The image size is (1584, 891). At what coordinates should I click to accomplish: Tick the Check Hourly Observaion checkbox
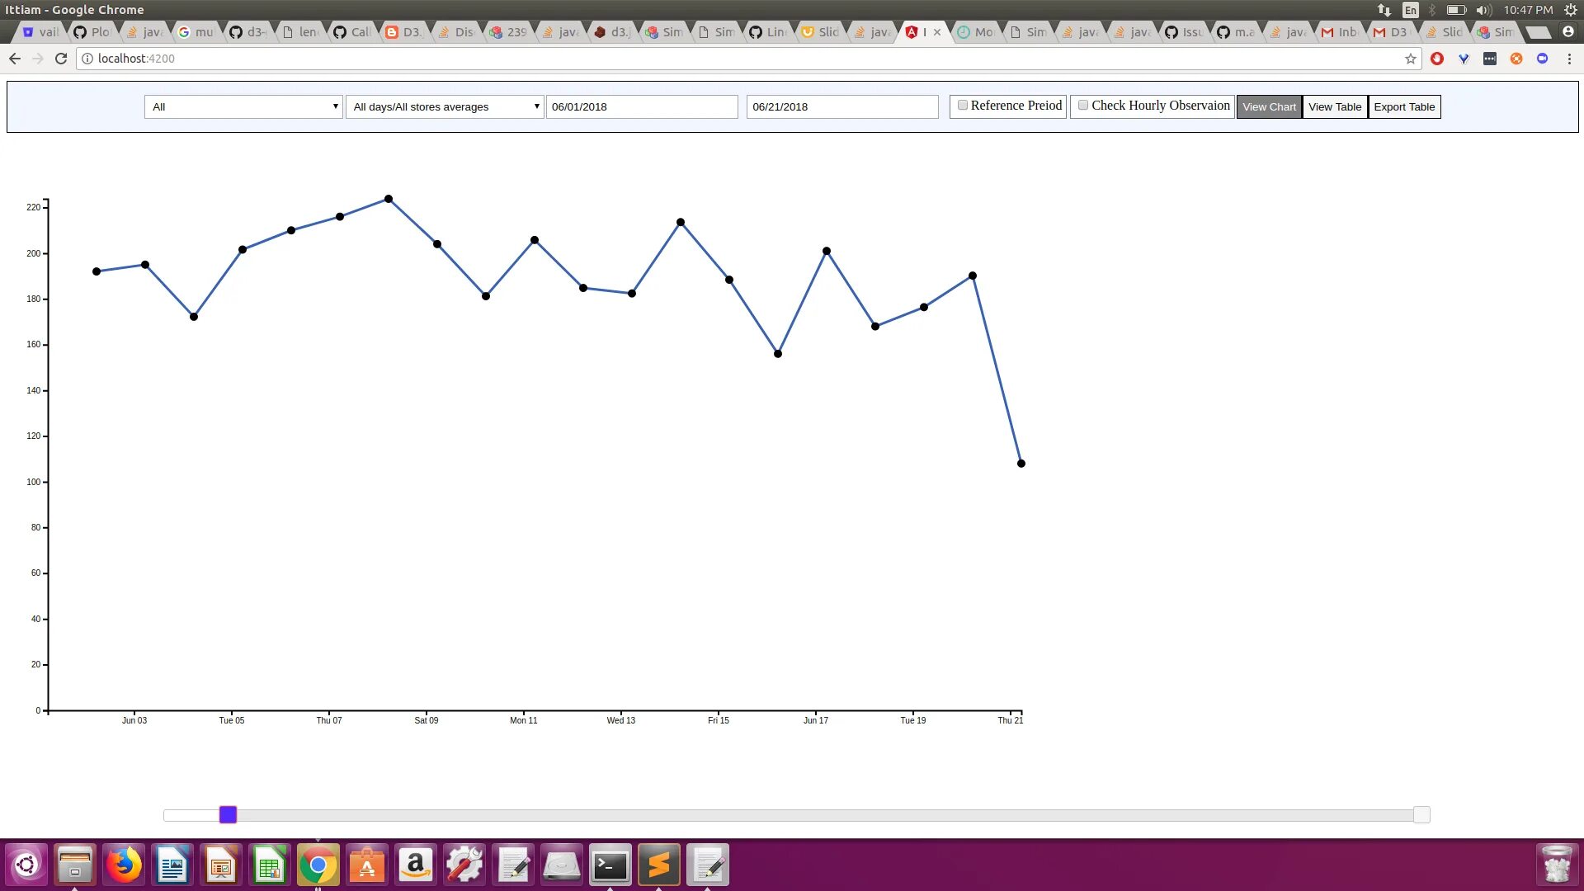coord(1083,106)
